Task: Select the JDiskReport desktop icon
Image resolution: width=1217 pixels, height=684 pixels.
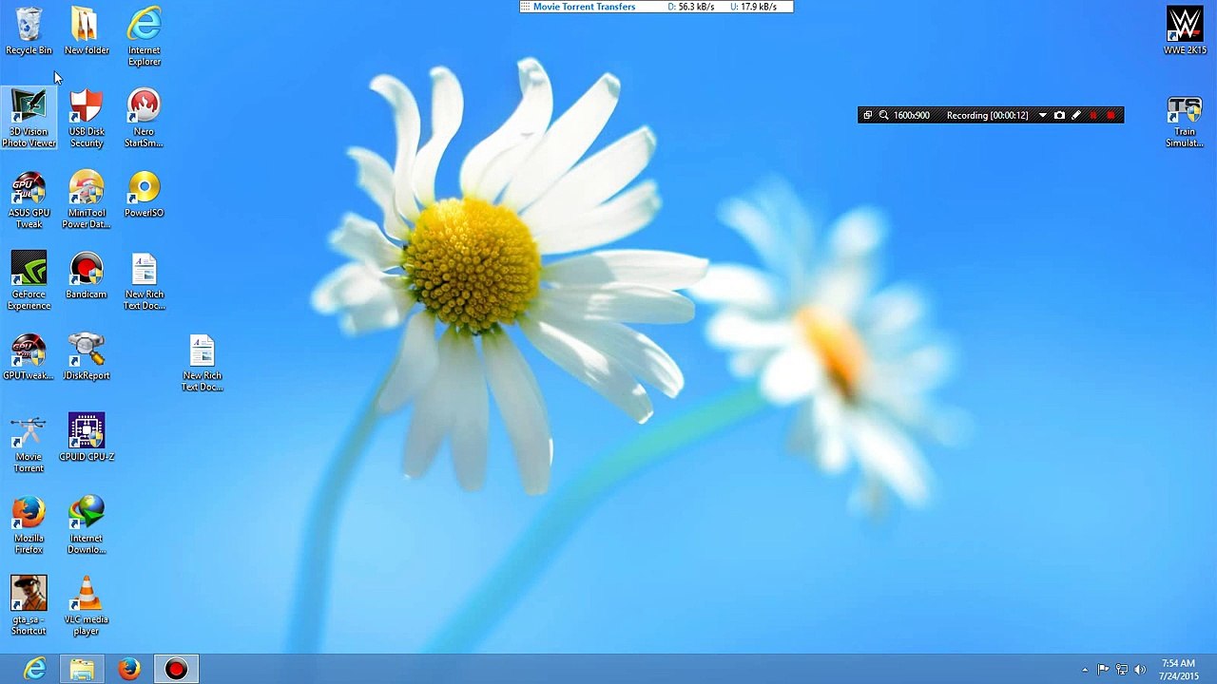Action: point(87,357)
